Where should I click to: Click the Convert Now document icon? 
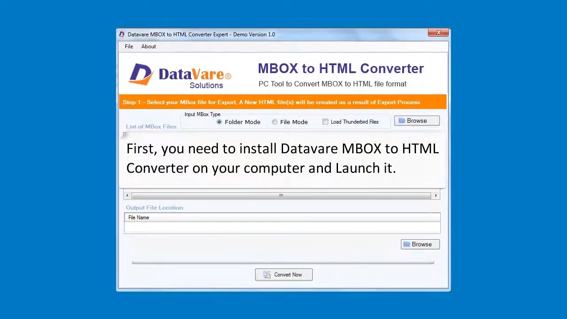pos(267,275)
